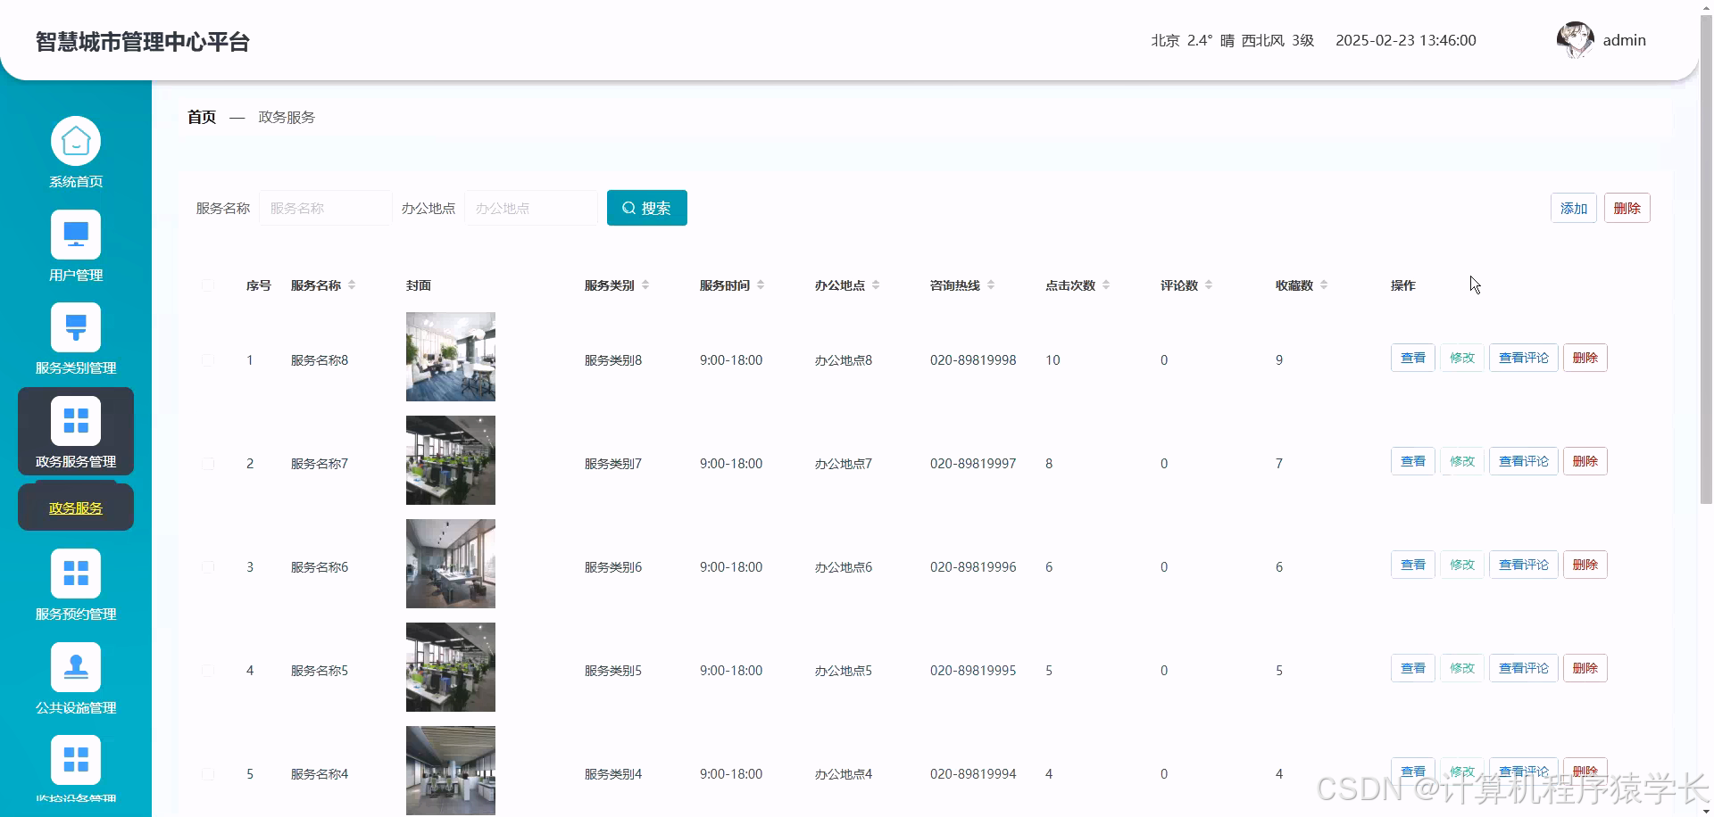Focus the 服务名称 search input field
The width and height of the screenshot is (1714, 817).
coord(326,208)
